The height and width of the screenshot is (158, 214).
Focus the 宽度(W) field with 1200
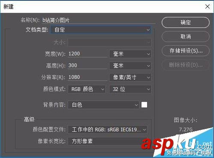87,54
